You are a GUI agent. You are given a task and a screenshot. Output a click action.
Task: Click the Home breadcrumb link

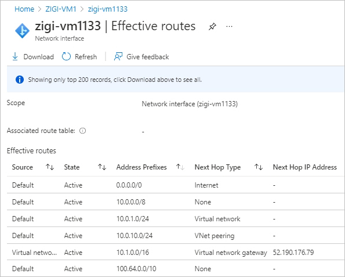(24, 9)
